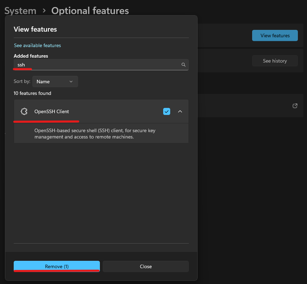Open the Sort by Name dropdown

[55, 82]
